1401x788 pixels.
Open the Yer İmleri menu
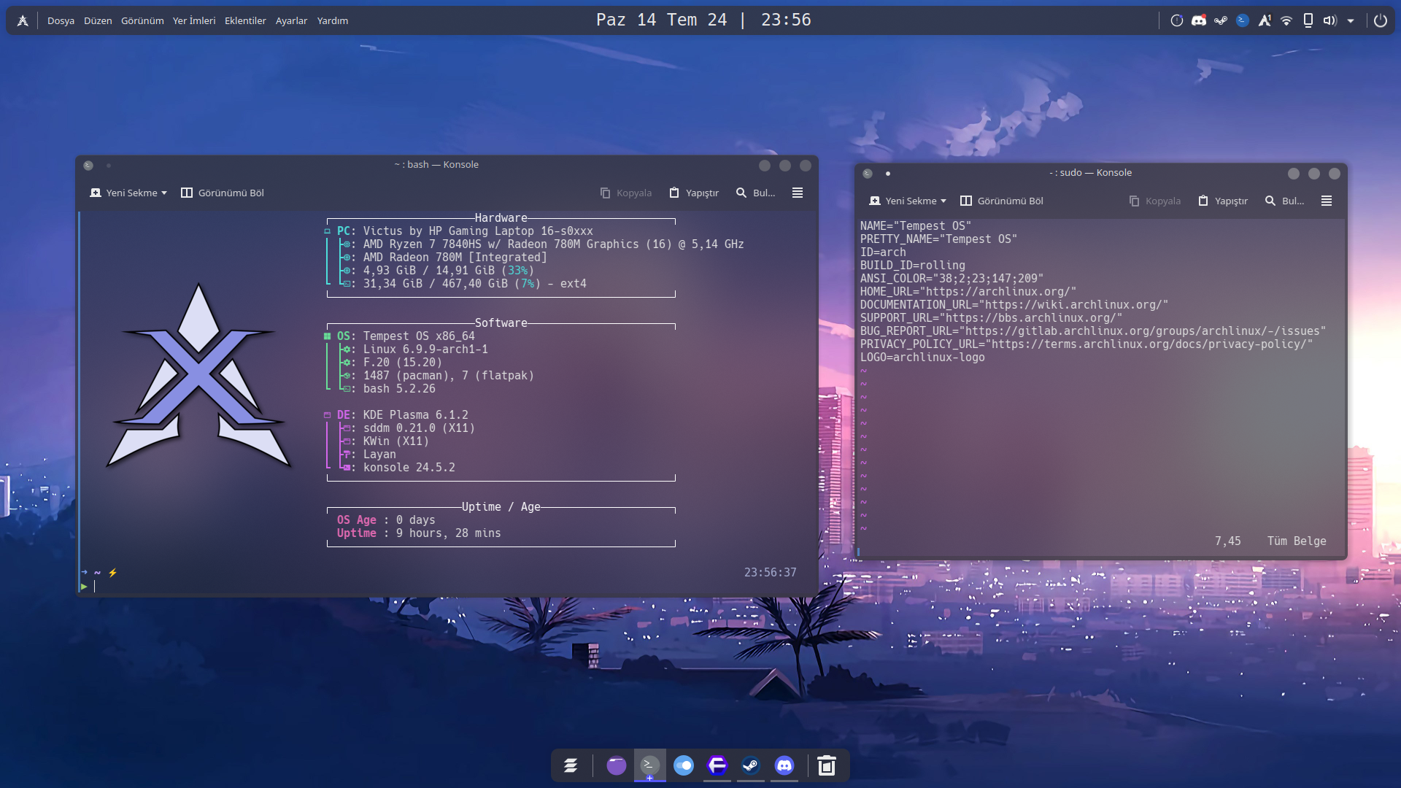click(x=194, y=20)
